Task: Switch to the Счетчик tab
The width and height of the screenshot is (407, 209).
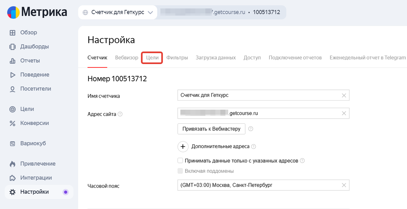Action: point(97,58)
